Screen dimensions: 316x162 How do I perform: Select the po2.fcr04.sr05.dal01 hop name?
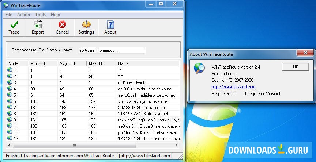[149, 132]
